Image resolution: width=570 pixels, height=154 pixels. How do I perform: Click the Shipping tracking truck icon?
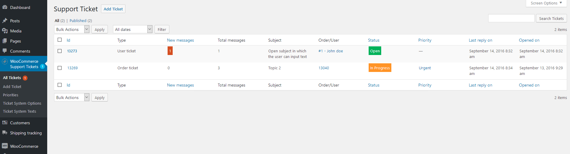coord(5,133)
